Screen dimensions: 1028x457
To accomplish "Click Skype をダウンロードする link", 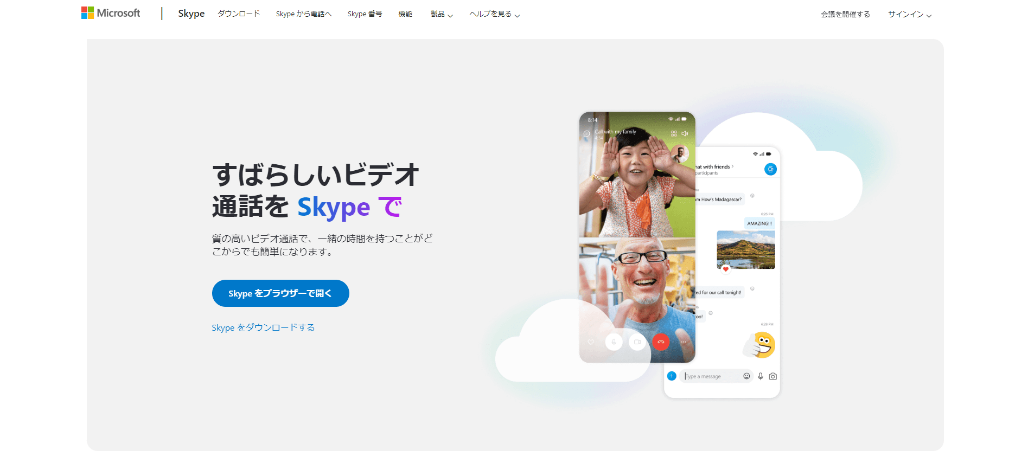I will tap(263, 327).
